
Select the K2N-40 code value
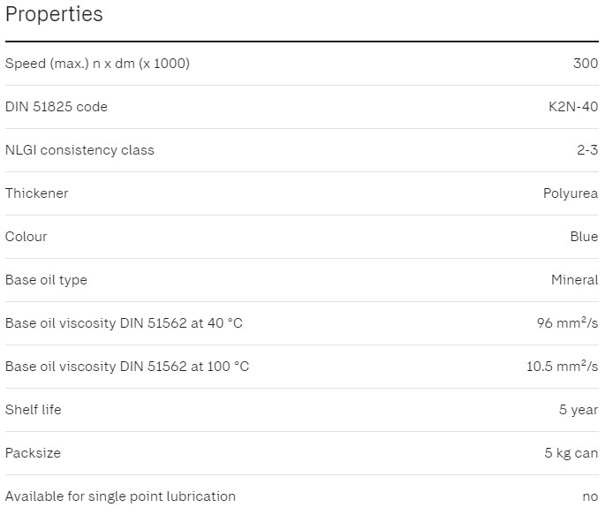573,107
